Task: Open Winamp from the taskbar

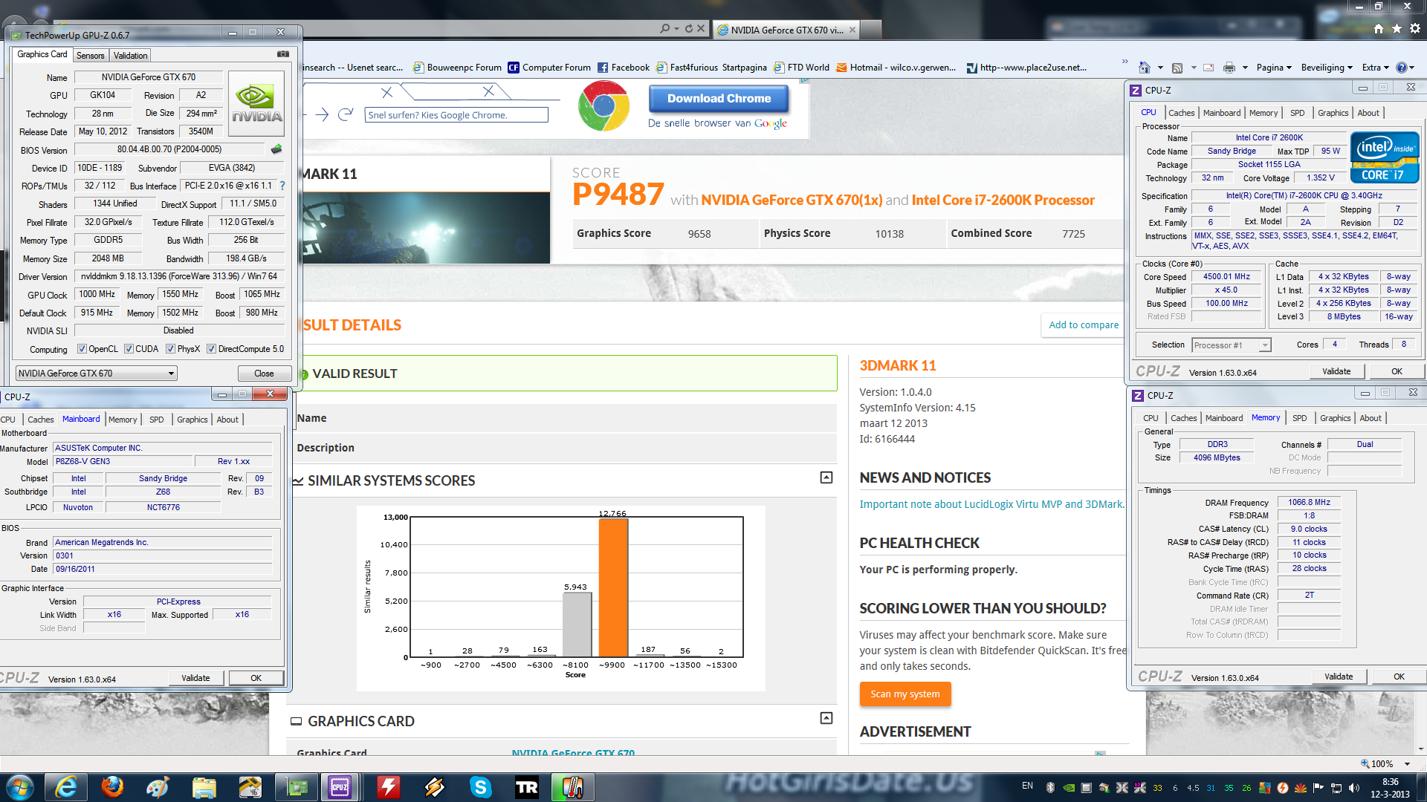Action: [x=435, y=787]
